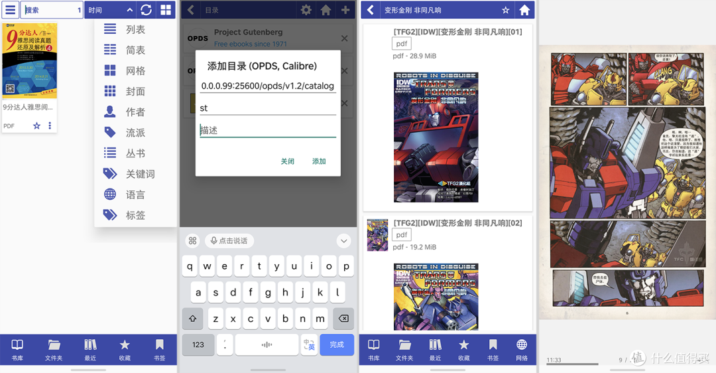Open Transformers issue 01 cover image
Screen dimensions: 716x373
(x=436, y=137)
